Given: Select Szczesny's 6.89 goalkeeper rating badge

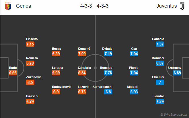Looking at the screenshot, I should pos(177,73).
